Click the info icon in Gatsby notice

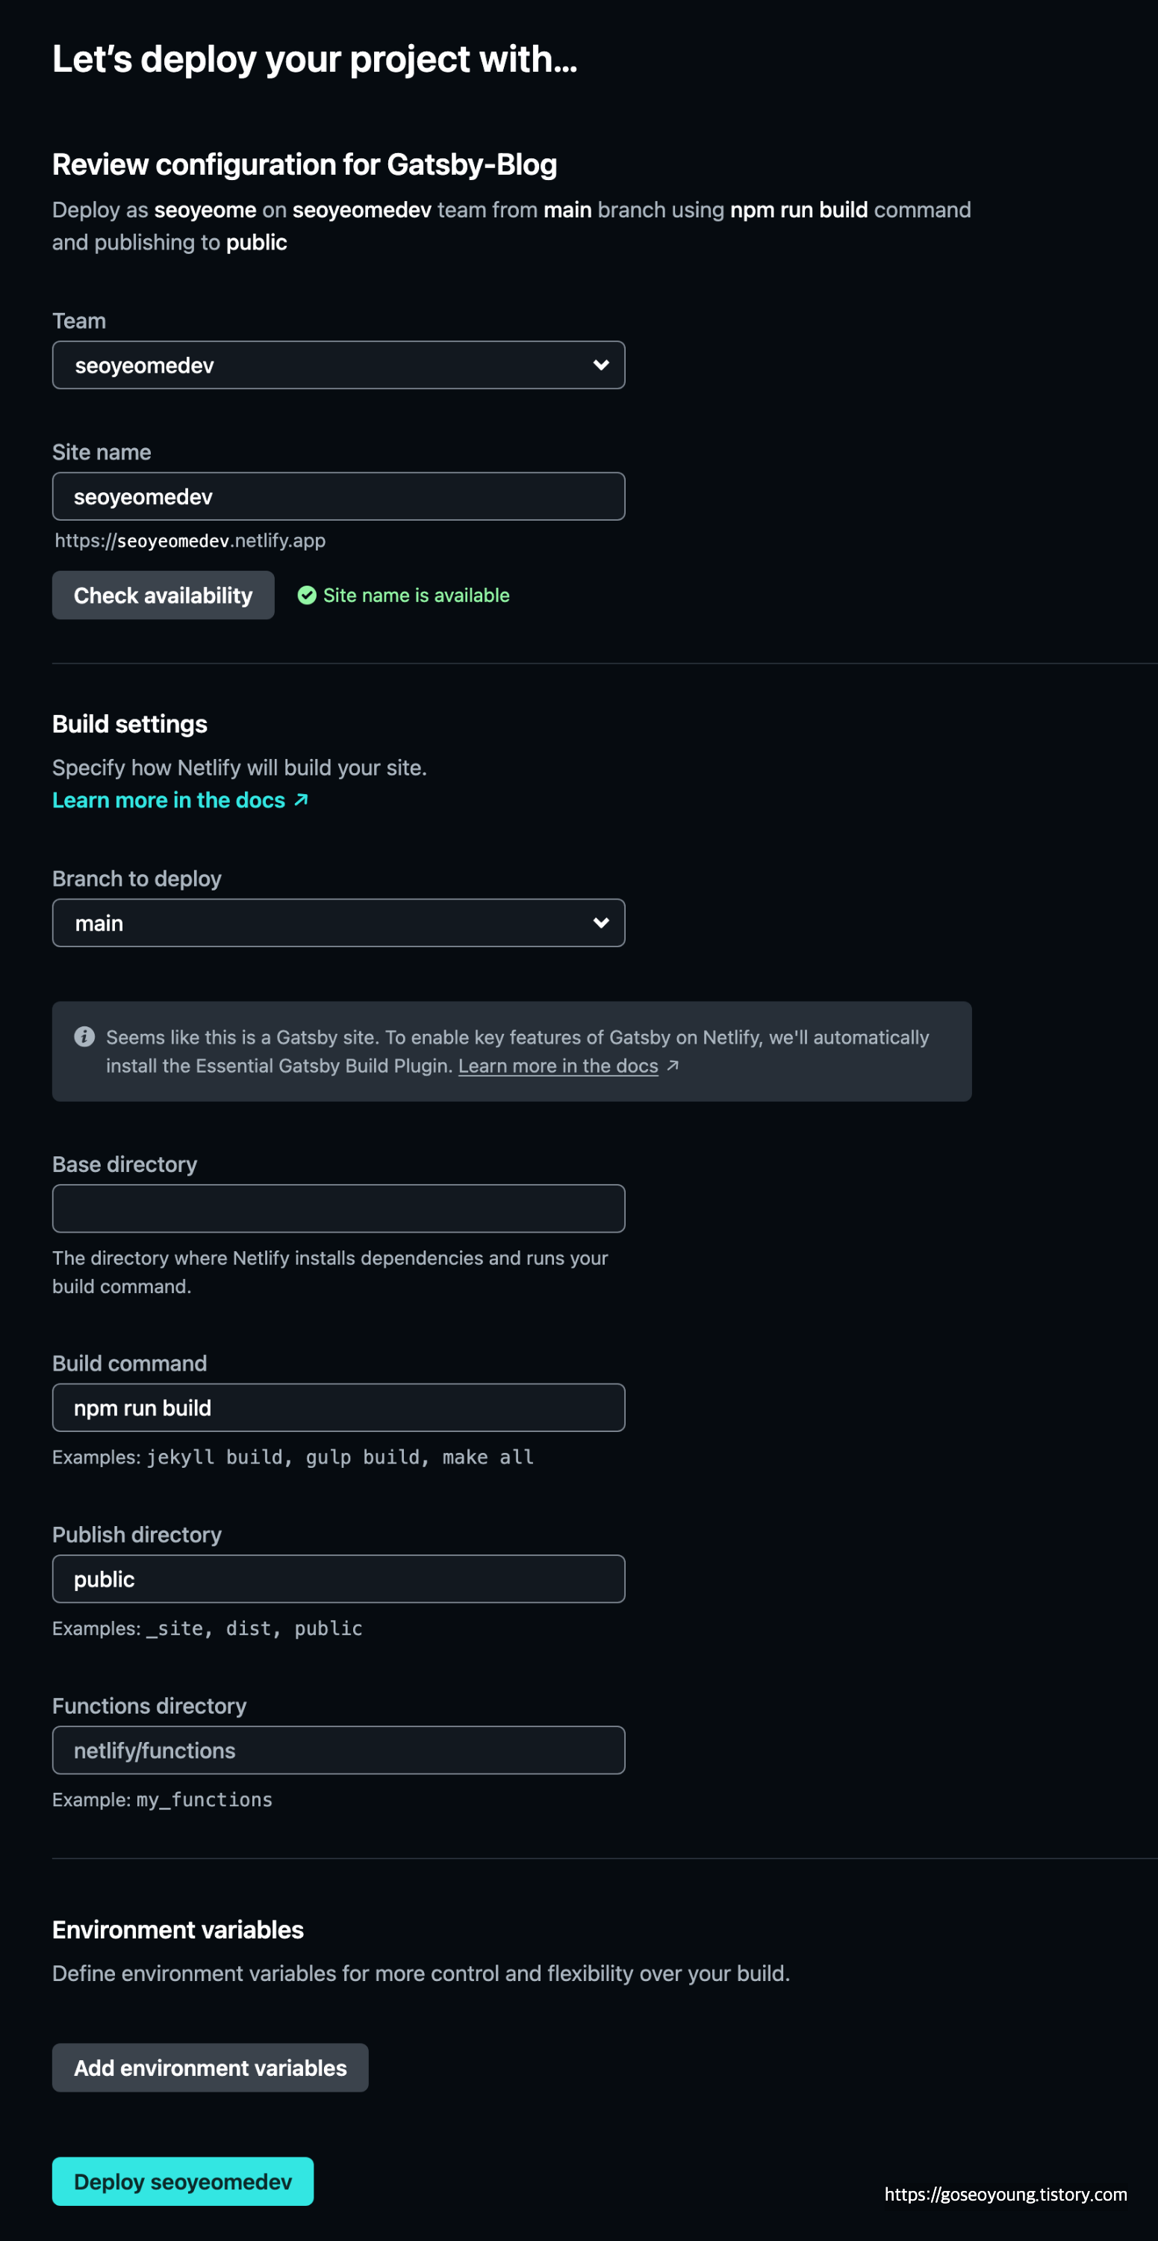point(84,1036)
